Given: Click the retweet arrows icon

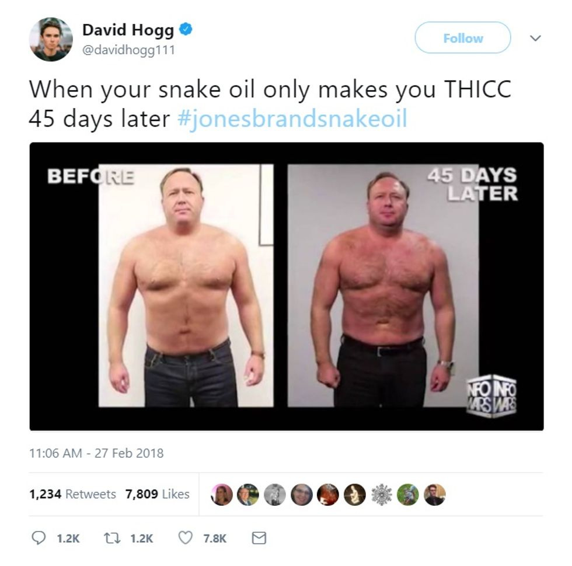Looking at the screenshot, I should coord(112,538).
